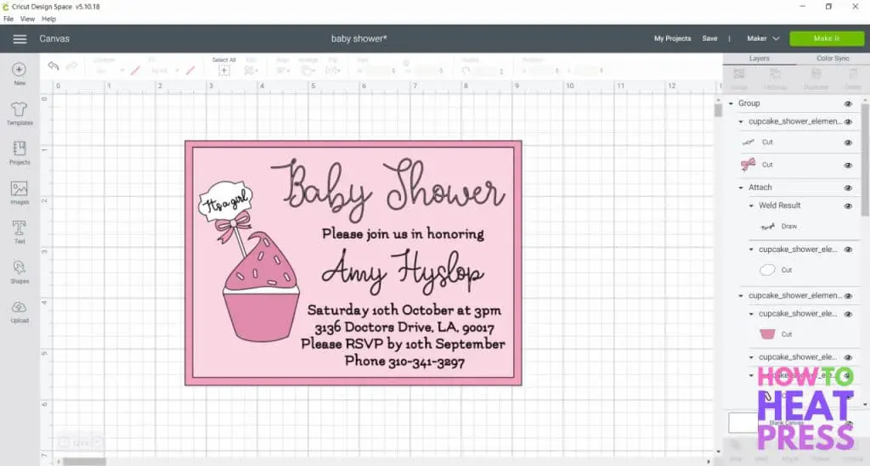Hide cupcake_shower group directly above pink cup layer
870x466 pixels.
[848, 314]
